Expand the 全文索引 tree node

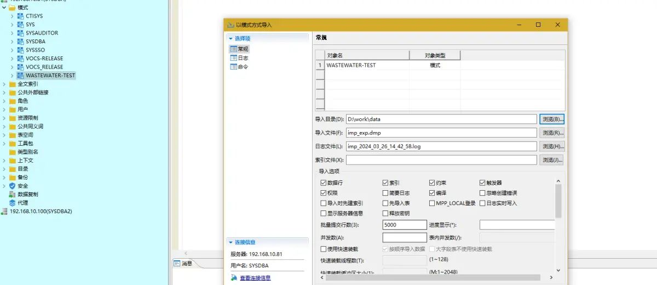pyautogui.click(x=4, y=84)
